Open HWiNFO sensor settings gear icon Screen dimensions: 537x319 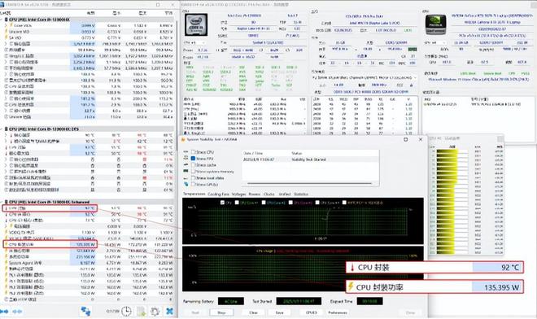(x=155, y=311)
